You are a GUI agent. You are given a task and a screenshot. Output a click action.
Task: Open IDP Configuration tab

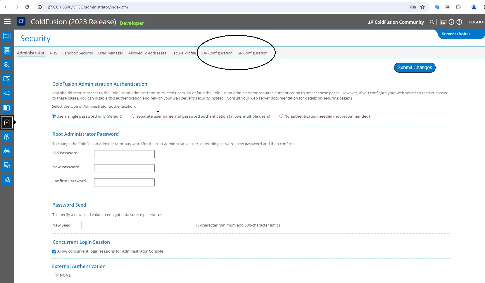pyautogui.click(x=217, y=53)
